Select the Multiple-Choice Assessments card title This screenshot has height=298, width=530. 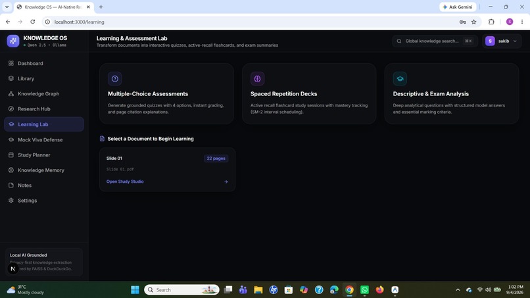[x=148, y=93]
